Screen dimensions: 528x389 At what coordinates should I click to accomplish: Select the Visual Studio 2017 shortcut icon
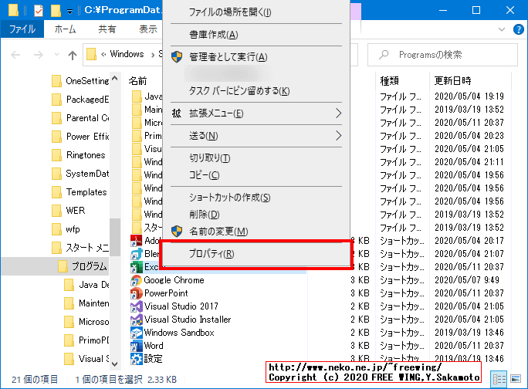(136, 306)
